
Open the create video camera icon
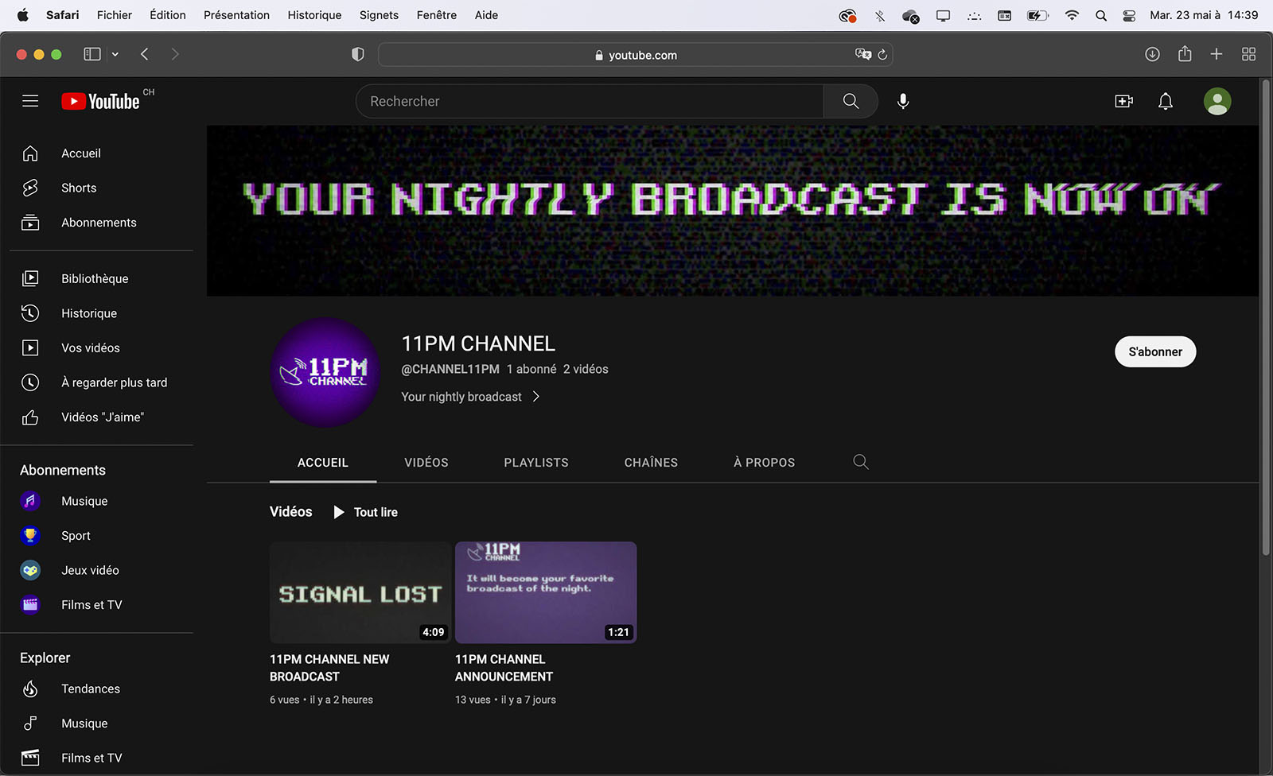click(1123, 101)
